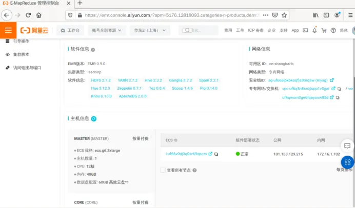355x208 pixels.
Task: Click the blue floating grid shortcut button
Action: [x=347, y=162]
